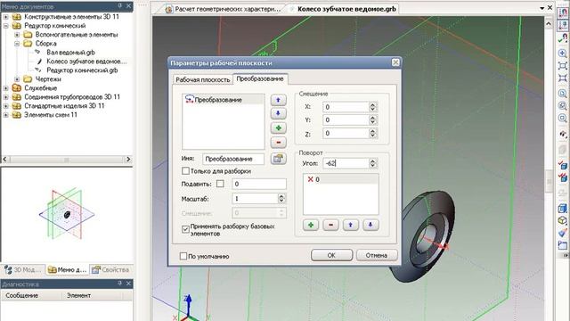Expand Вспомогательные элементы folder
The height and width of the screenshot is (321, 570).
click(x=17, y=35)
